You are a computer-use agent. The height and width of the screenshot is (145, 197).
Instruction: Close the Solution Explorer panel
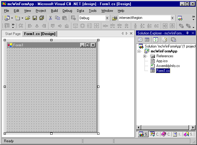[x=193, y=33]
